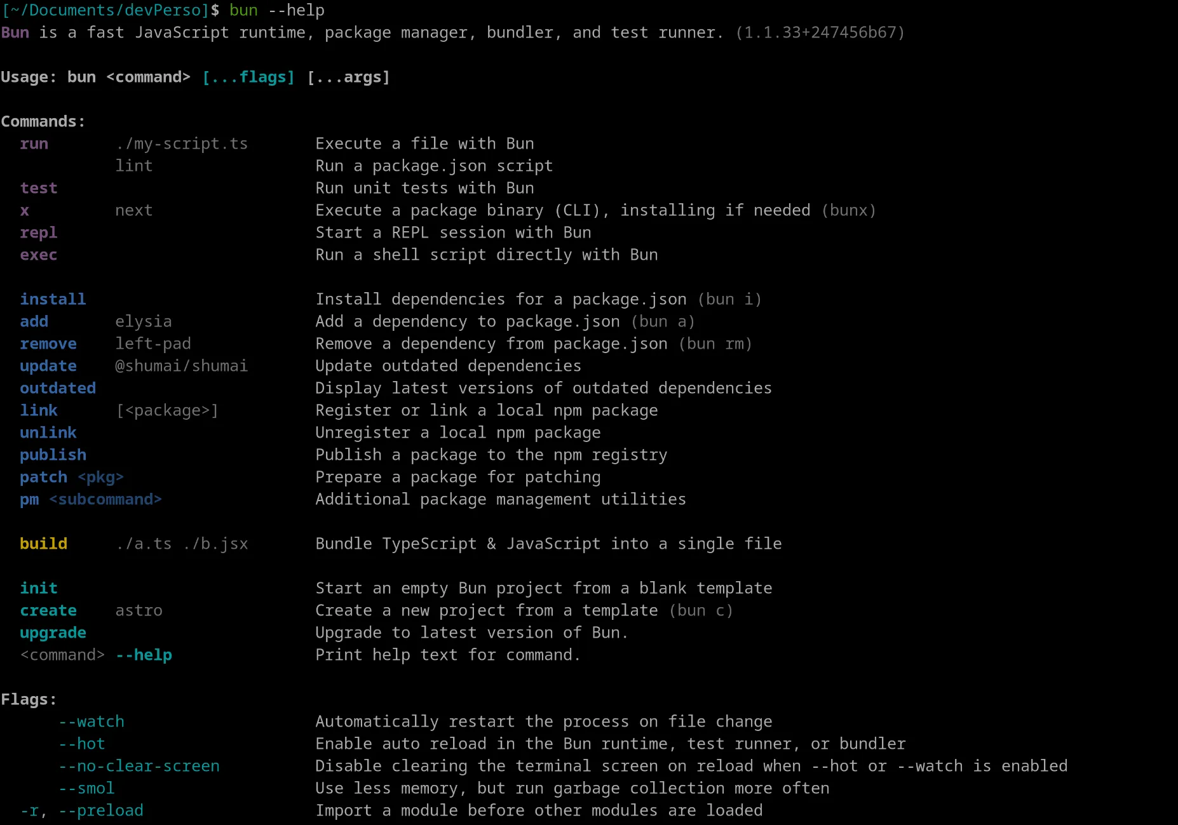The image size is (1178, 825).
Task: Click the '[...flags]' usage placeholder
Action: [248, 77]
